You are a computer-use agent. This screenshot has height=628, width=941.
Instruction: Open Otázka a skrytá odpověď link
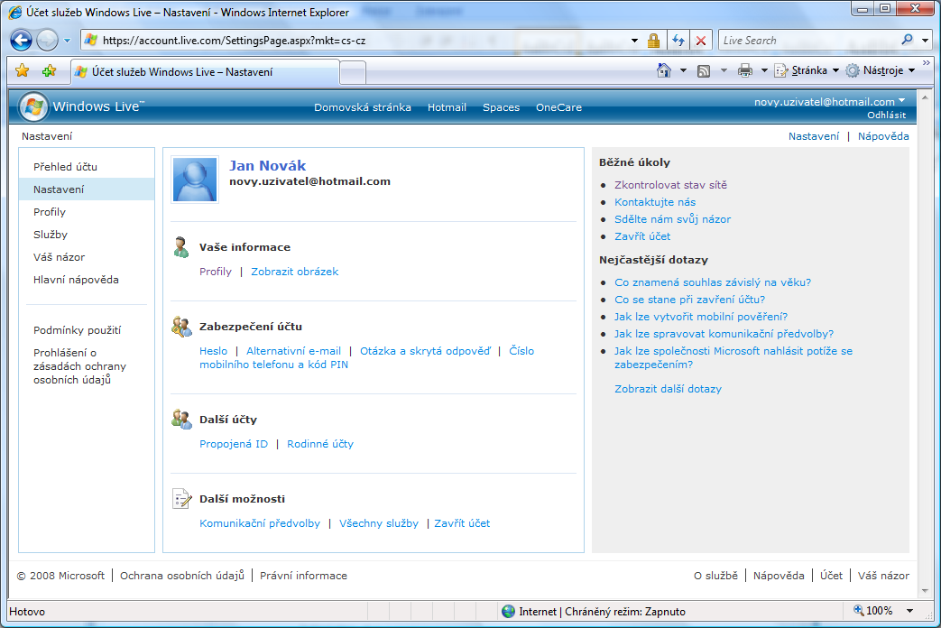[425, 351]
